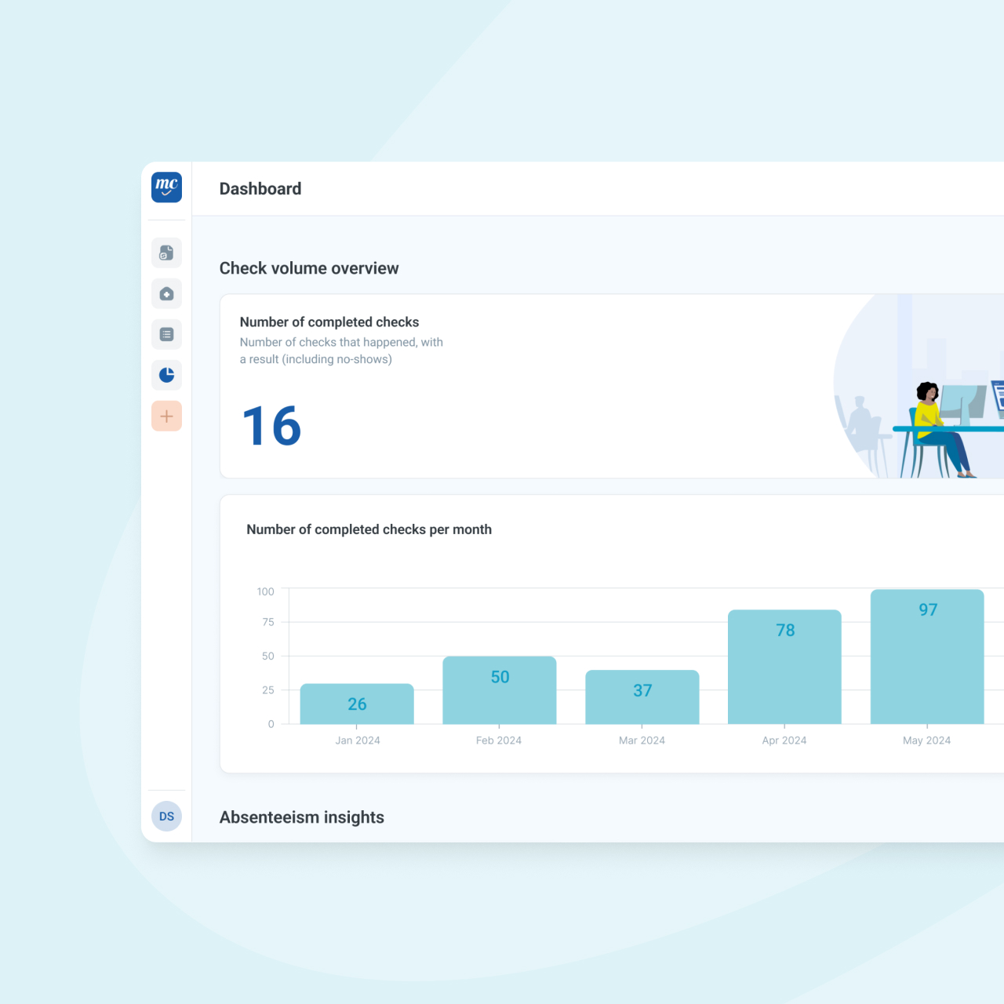Click the mc logo icon
This screenshot has width=1004, height=1004.
point(166,187)
